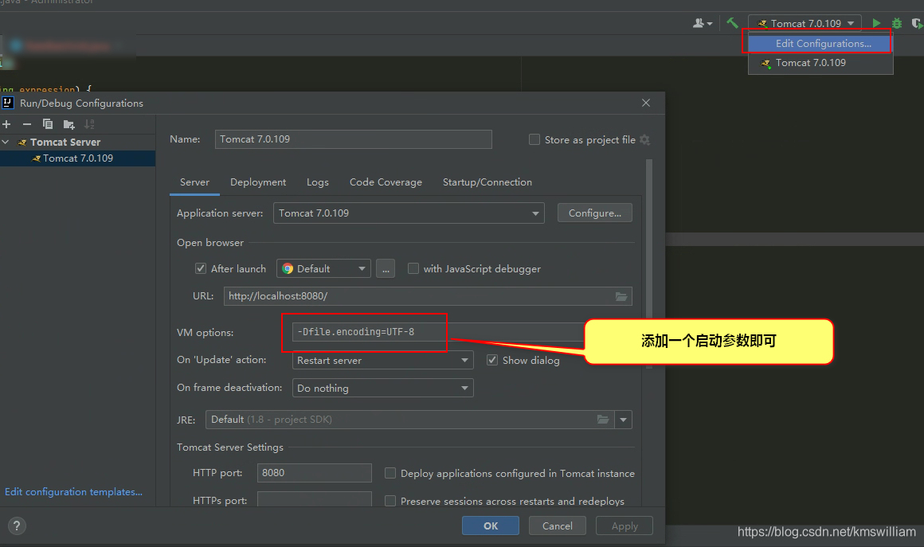Enable with JavaScript debugger checkbox

(413, 268)
